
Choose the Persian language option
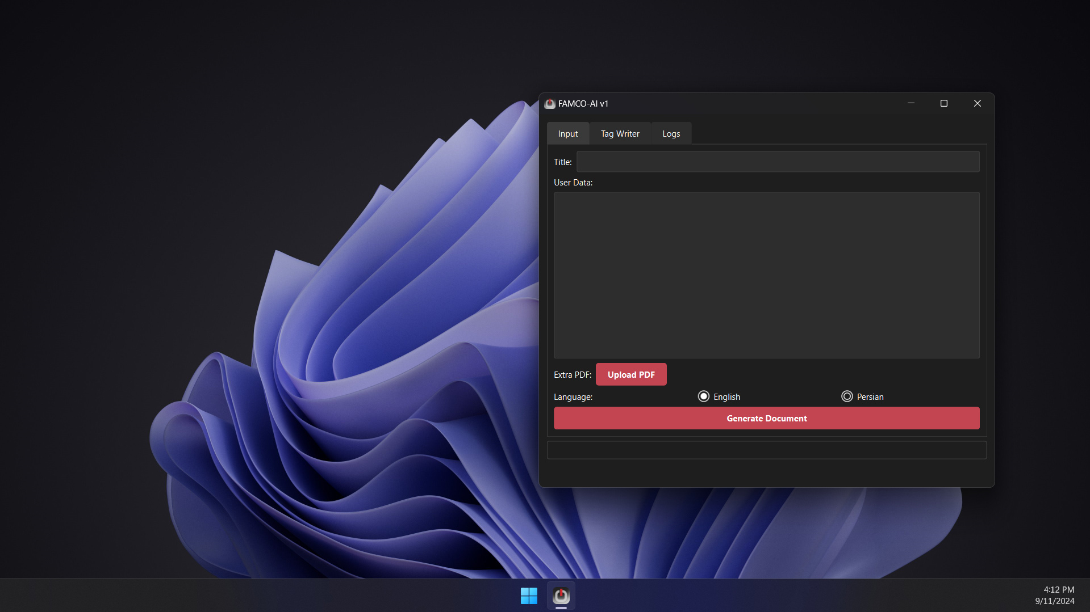click(x=847, y=396)
